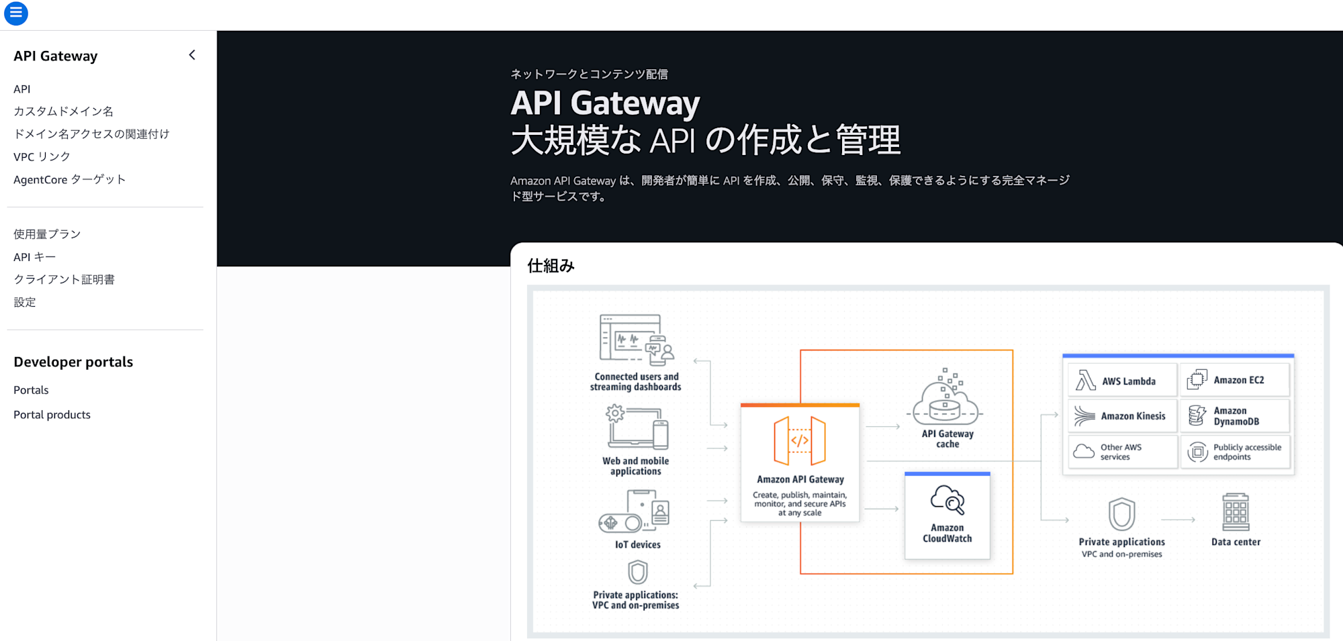
Task: Click the 仕組み section heading
Action: (x=551, y=266)
